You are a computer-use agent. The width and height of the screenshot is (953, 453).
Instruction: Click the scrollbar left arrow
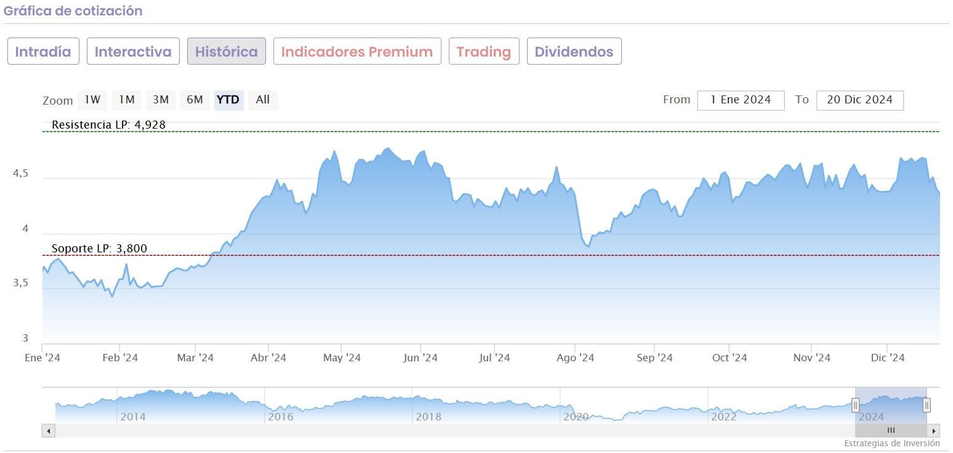point(49,431)
